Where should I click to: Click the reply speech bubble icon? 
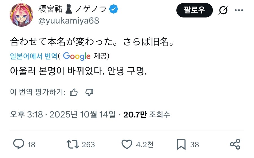click(x=19, y=144)
